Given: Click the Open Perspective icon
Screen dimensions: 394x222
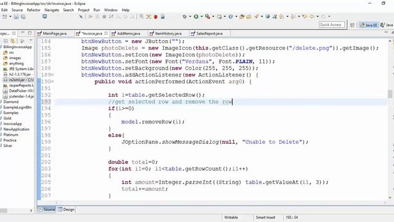Looking at the screenshot, I should click(x=352, y=25).
